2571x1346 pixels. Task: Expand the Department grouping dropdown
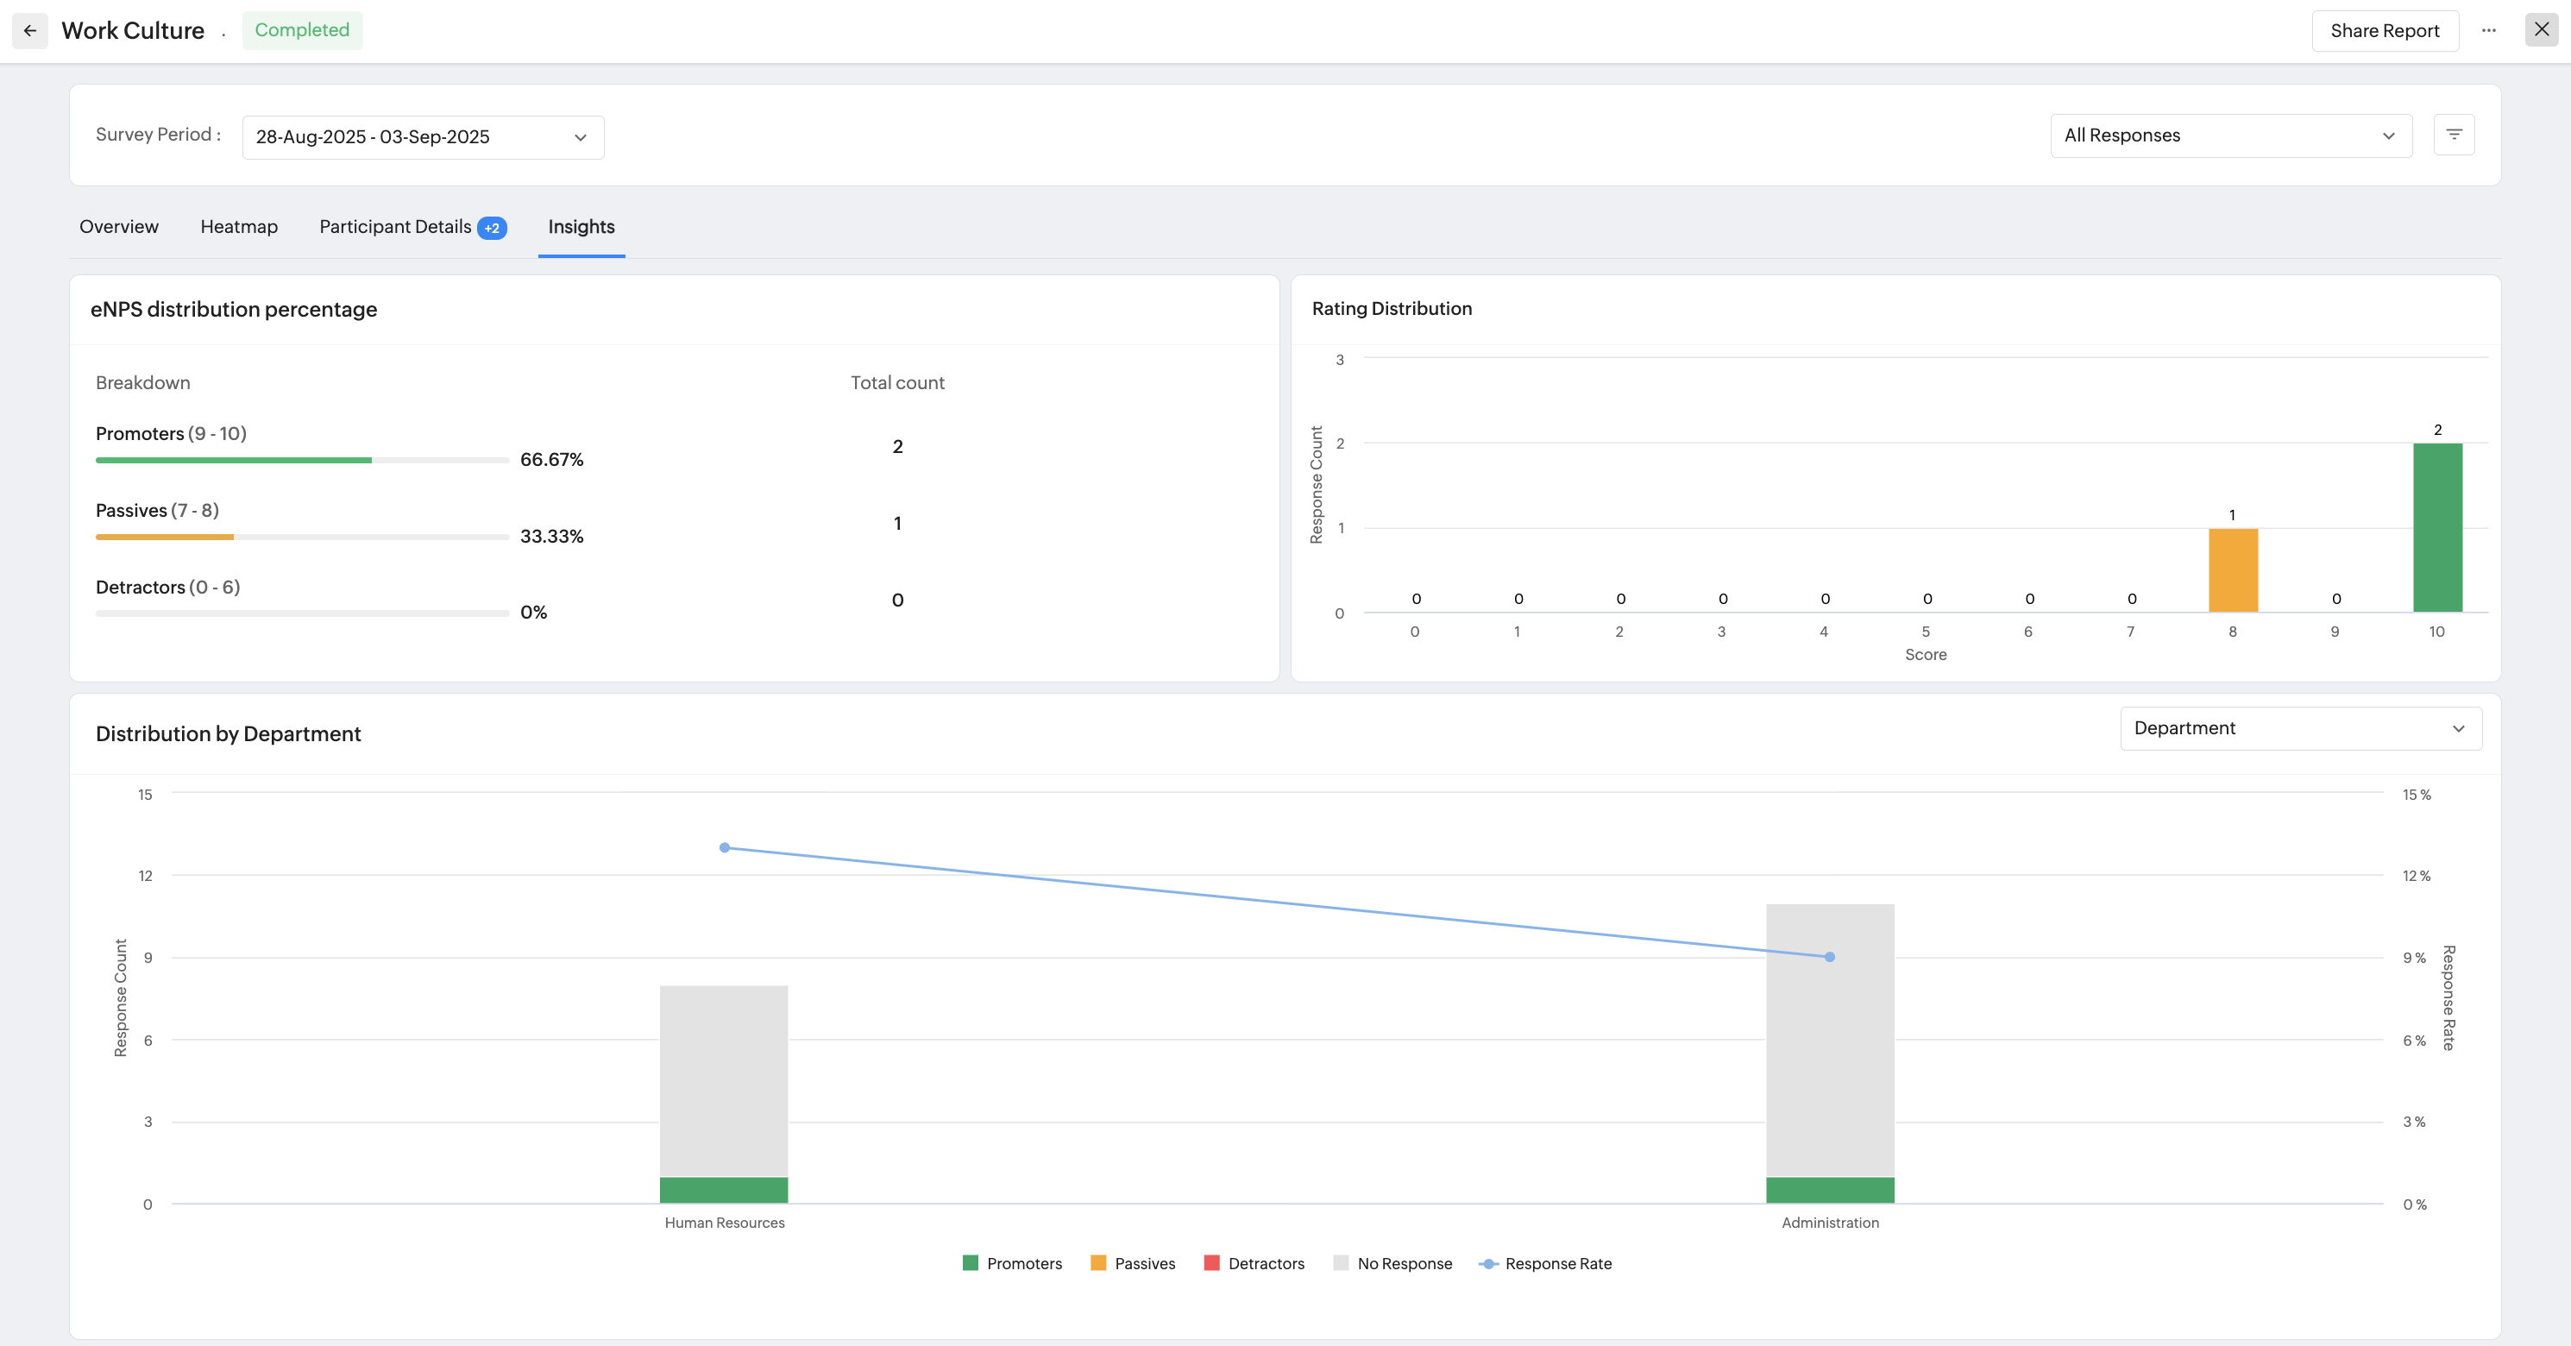pyautogui.click(x=2299, y=728)
